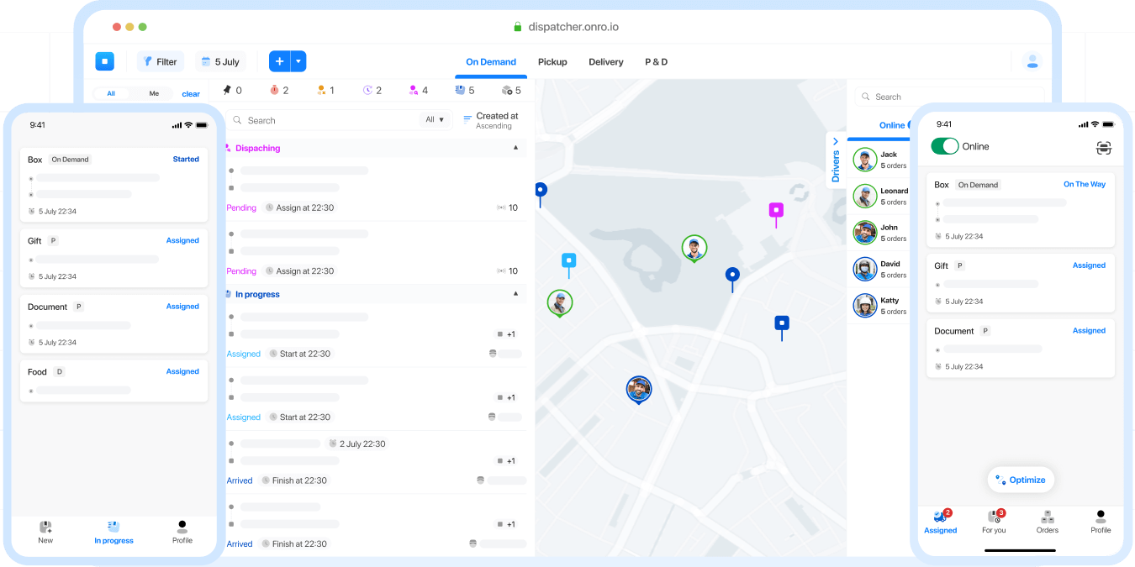Select the P & D tab
Viewport: 1135px width, 567px height.
tap(656, 62)
